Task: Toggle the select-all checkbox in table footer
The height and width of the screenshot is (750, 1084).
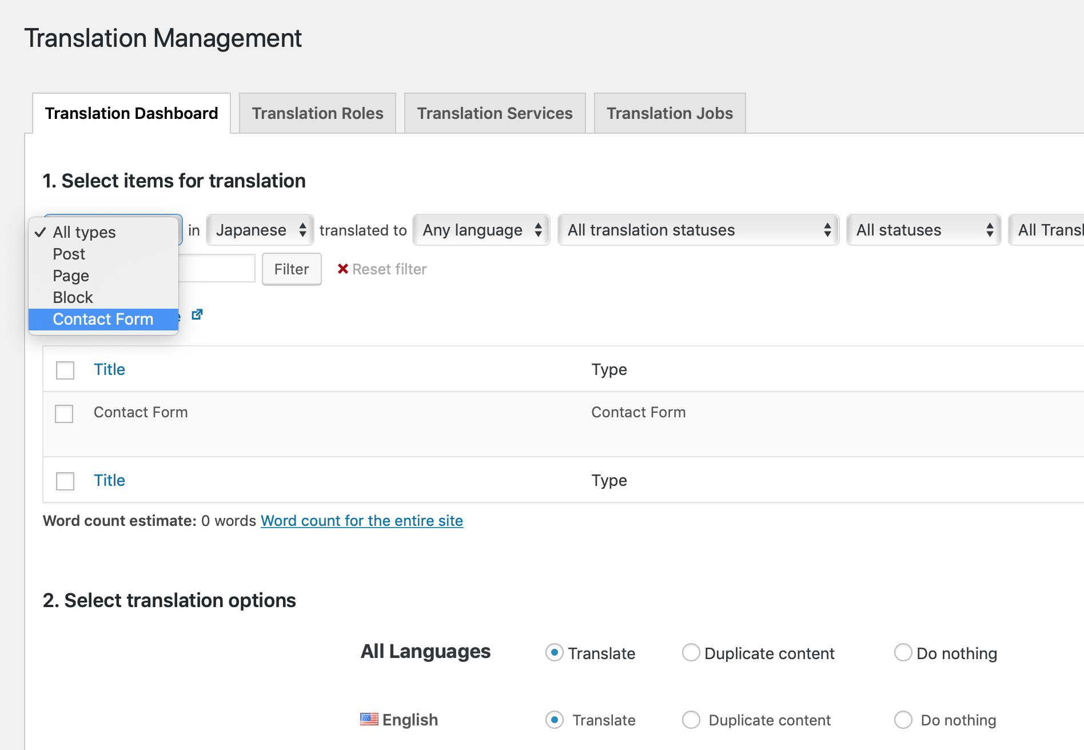Action: point(65,481)
